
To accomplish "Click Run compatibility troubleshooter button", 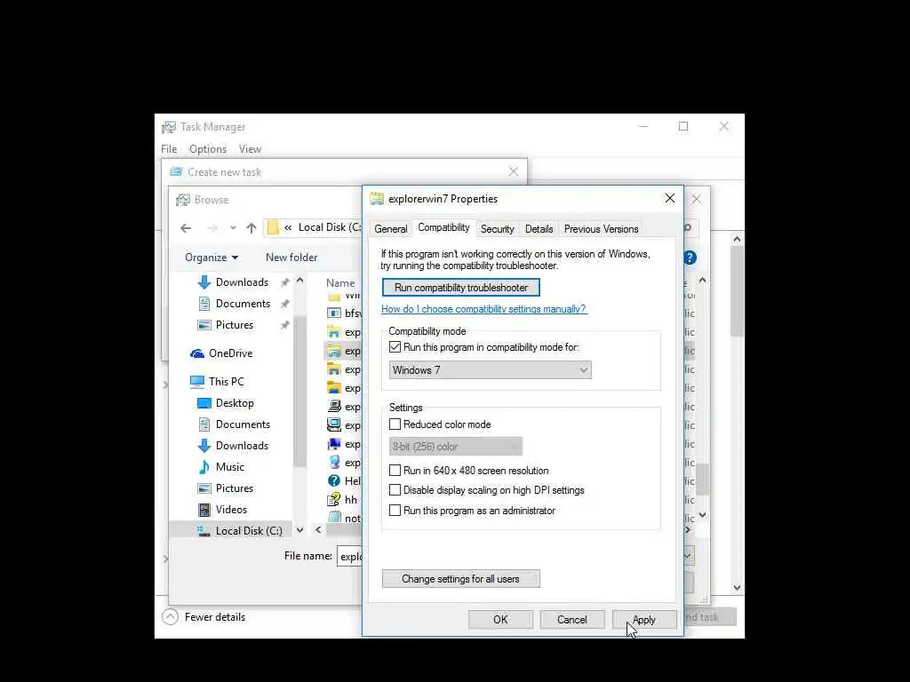I will click(x=461, y=288).
